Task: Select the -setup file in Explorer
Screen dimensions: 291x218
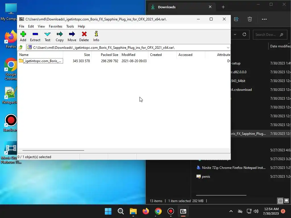Action: click(x=236, y=63)
